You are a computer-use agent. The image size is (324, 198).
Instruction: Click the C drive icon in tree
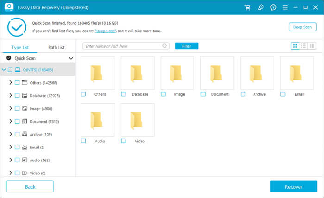point(18,69)
